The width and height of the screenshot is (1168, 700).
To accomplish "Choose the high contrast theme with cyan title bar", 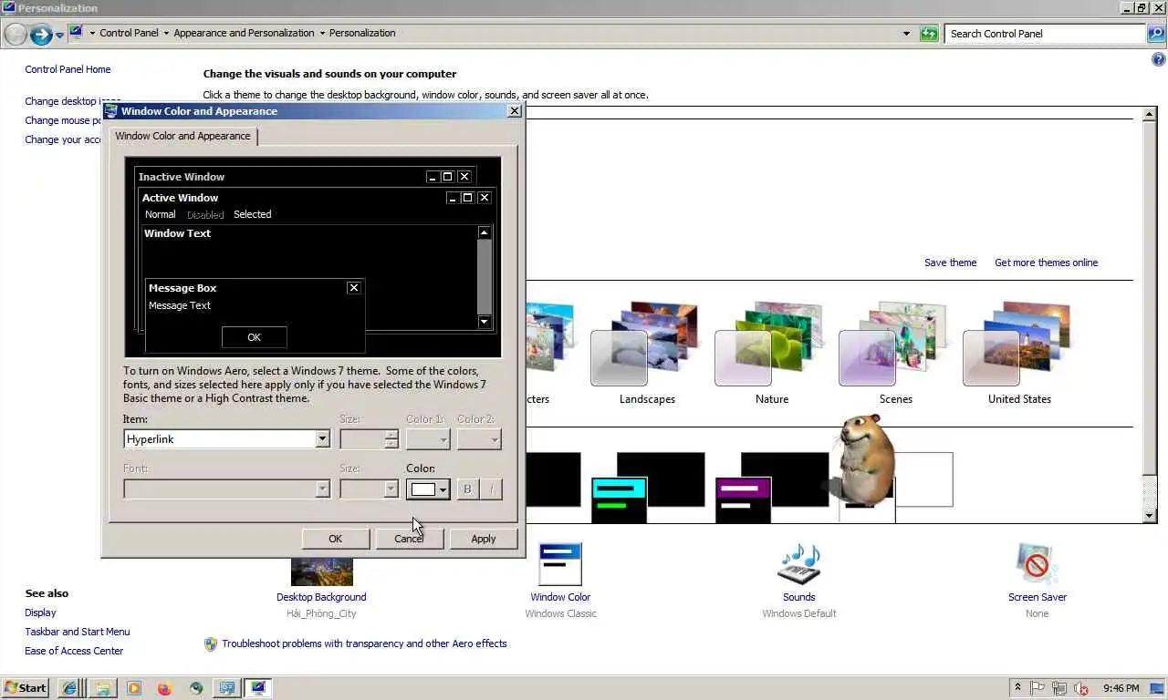I will (x=648, y=487).
